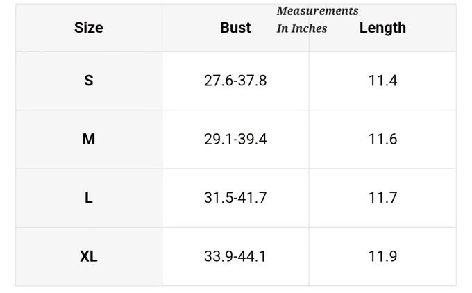Pick the cell showing size XL
The width and height of the screenshot is (472, 293).
[89, 257]
